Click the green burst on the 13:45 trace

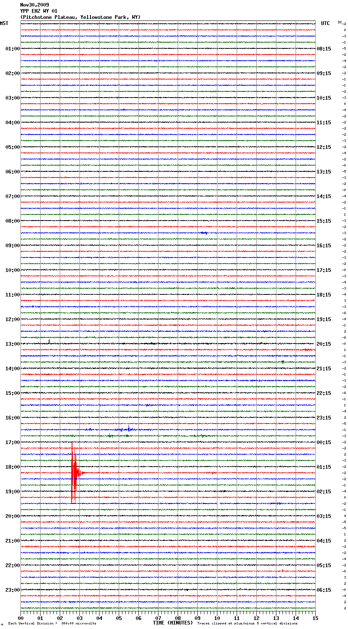(x=282, y=362)
